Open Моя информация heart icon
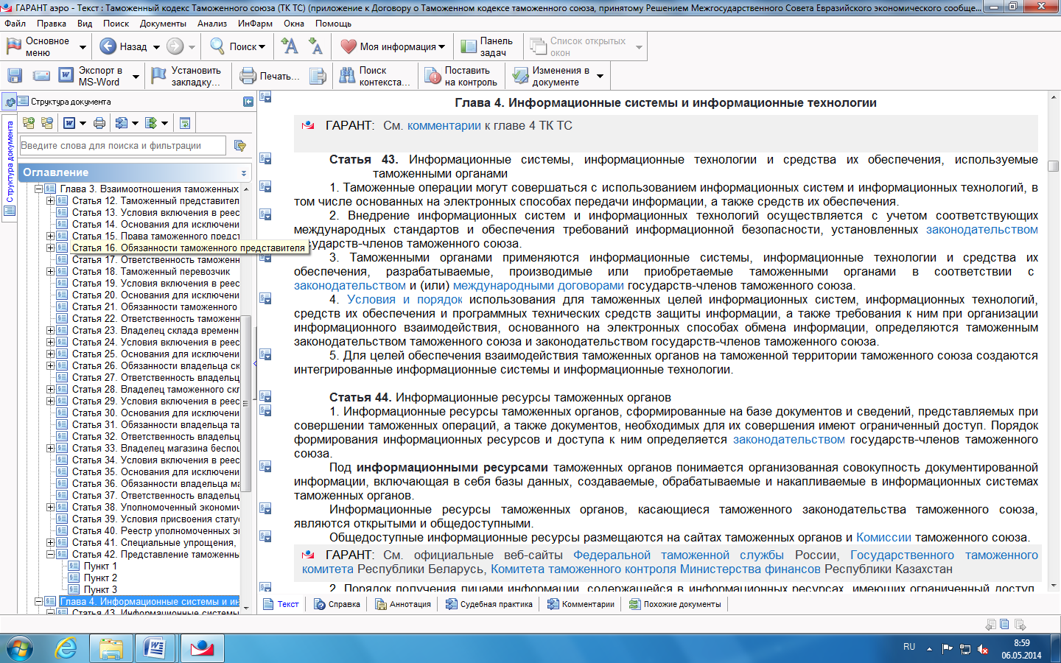This screenshot has height=663, width=1061. point(349,46)
